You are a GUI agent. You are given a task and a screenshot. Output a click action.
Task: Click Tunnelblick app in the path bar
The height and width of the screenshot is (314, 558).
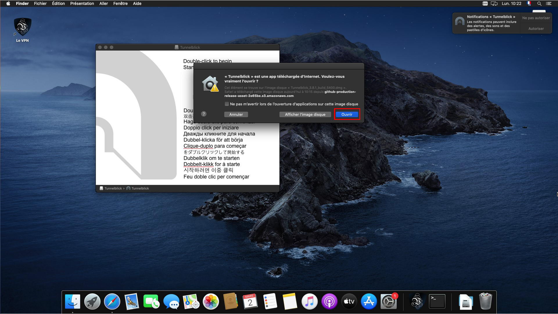pos(138,188)
